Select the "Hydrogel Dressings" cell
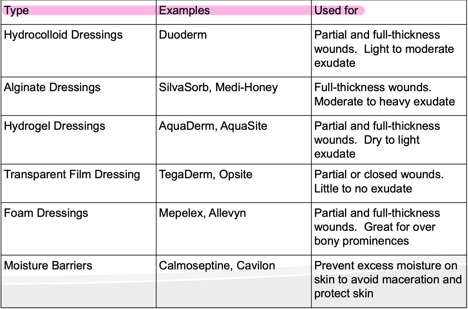Image resolution: width=468 pixels, height=309 pixels. point(54,126)
